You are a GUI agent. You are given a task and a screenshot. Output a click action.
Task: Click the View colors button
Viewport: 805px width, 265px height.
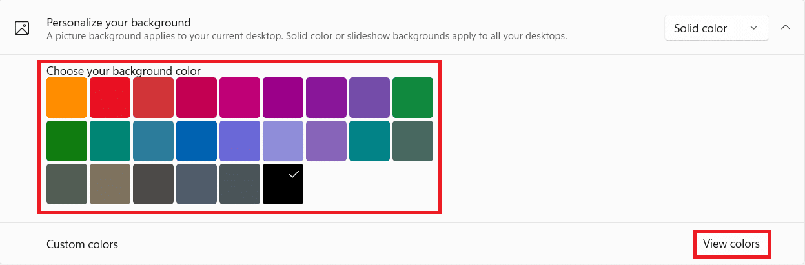coord(731,244)
